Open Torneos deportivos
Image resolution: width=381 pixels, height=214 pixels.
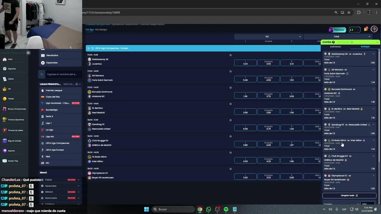click(13, 119)
